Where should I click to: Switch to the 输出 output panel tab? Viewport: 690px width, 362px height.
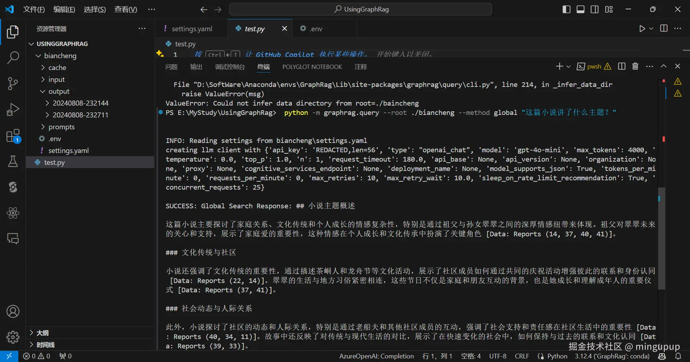click(x=196, y=67)
